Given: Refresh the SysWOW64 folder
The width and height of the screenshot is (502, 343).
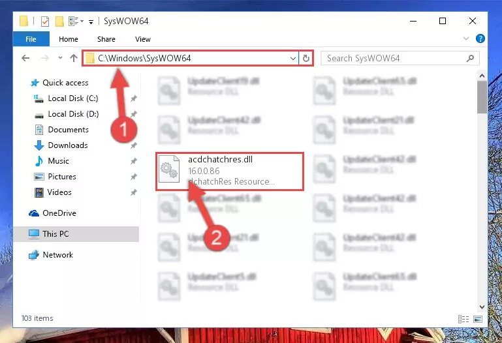Looking at the screenshot, I should point(306,58).
